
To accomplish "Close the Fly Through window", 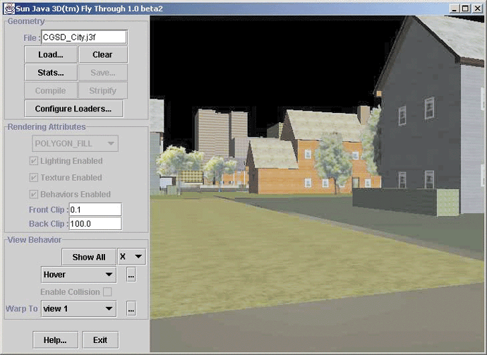I will (478, 8).
